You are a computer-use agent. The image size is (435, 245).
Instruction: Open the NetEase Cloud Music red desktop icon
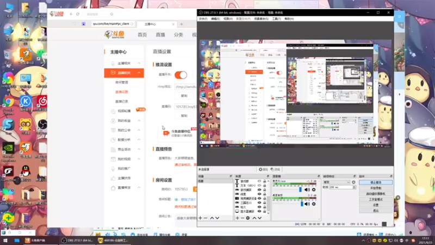42,103
